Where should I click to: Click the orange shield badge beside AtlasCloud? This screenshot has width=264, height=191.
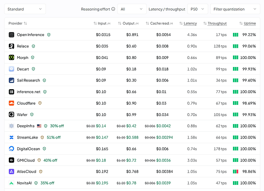41,171
